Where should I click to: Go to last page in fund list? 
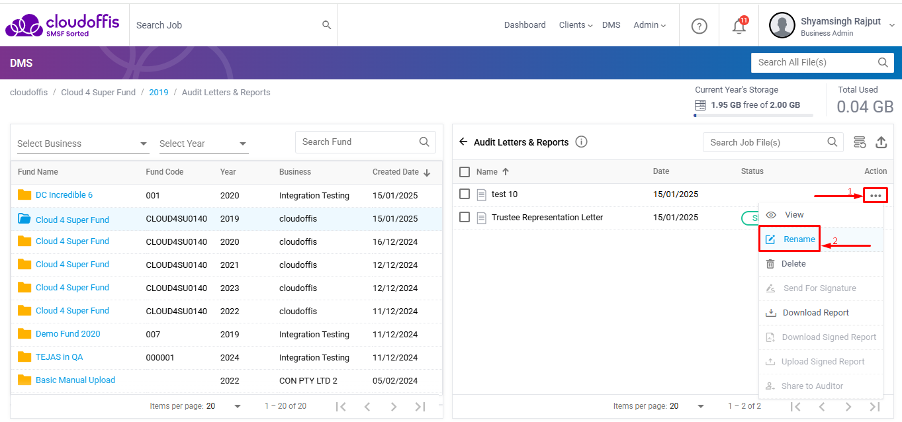420,407
